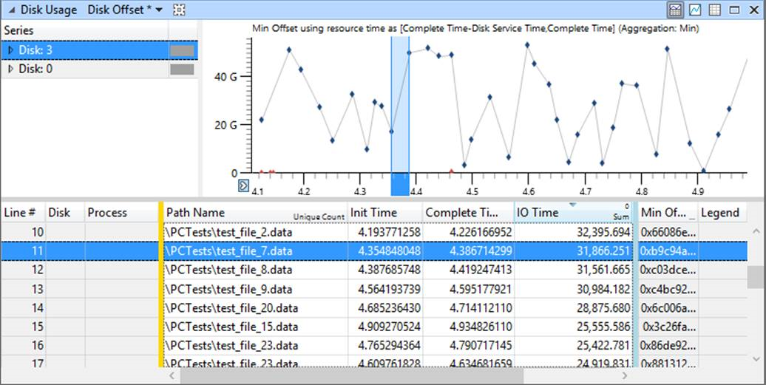Collapse the Disk Usage panel triangle
766x385 pixels.
11,10
